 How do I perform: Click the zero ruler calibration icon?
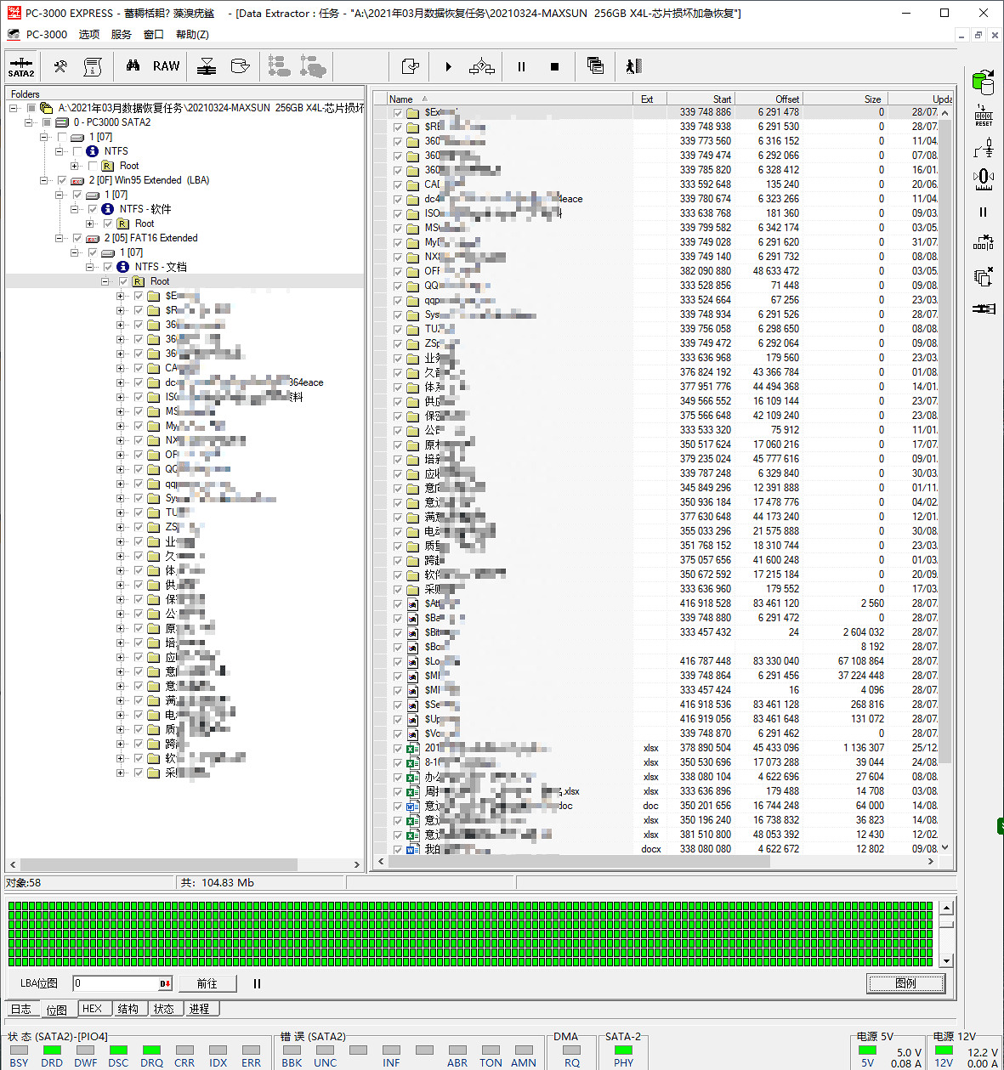coord(984,179)
